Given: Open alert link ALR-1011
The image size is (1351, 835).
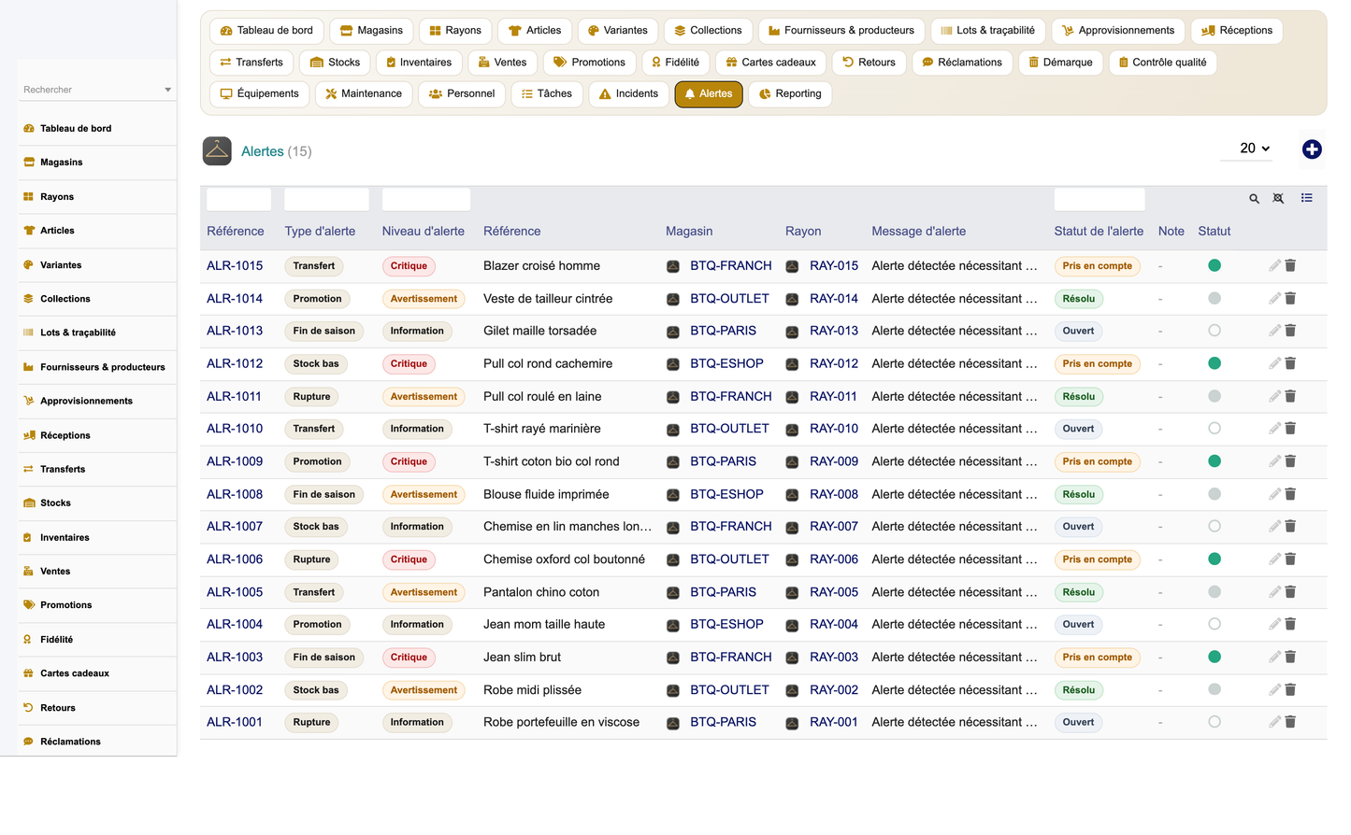Looking at the screenshot, I should 234,397.
